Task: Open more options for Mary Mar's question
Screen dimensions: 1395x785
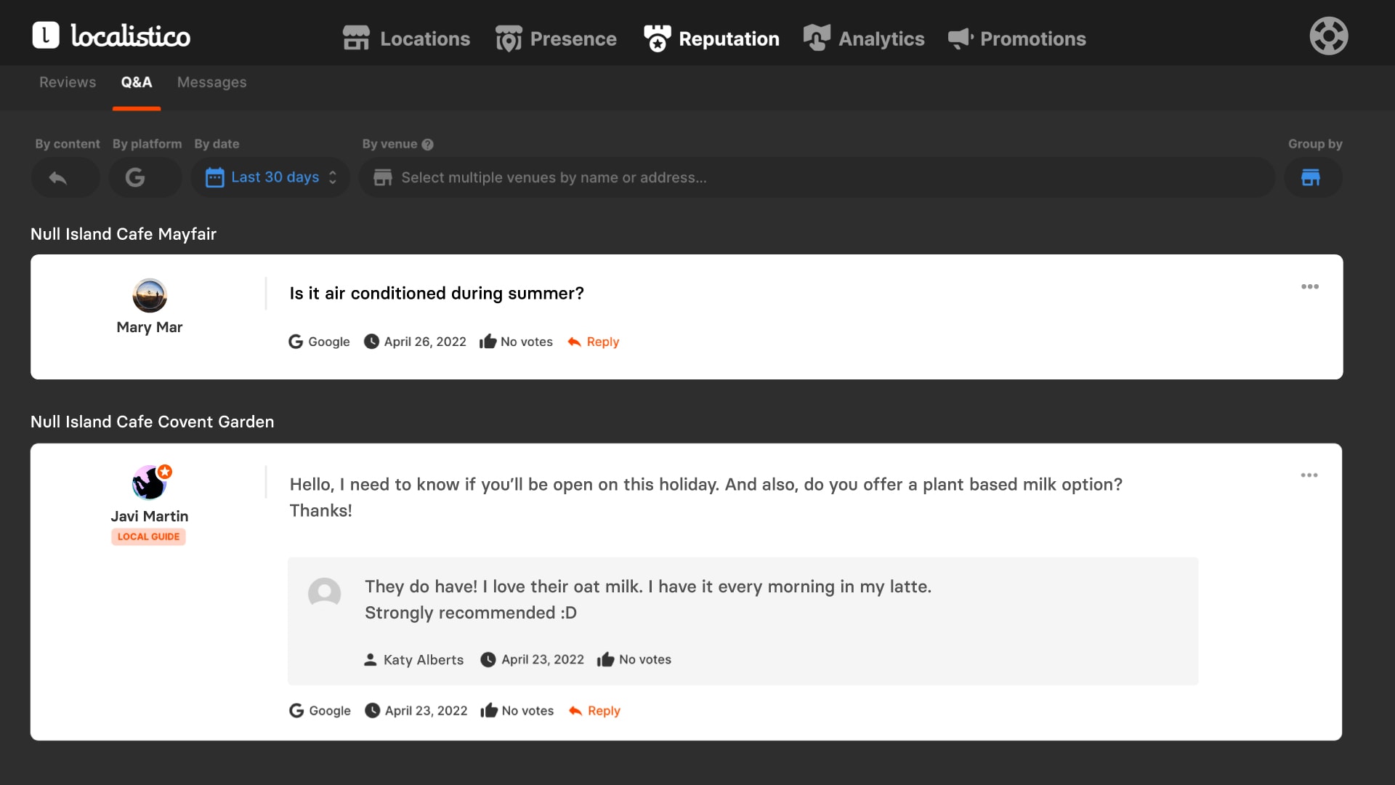Action: point(1309,287)
